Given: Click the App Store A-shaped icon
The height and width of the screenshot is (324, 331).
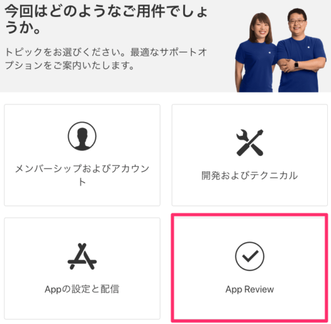Looking at the screenshot, I should [x=82, y=256].
